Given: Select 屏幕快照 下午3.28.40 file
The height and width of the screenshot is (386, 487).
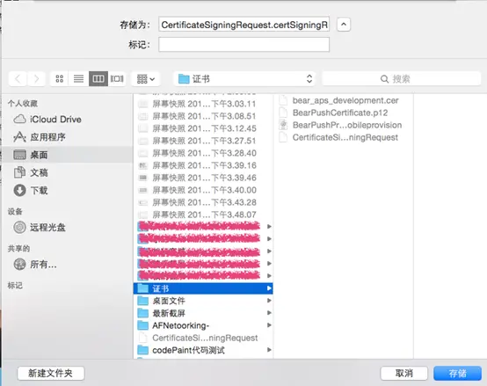Looking at the screenshot, I should click(x=203, y=153).
